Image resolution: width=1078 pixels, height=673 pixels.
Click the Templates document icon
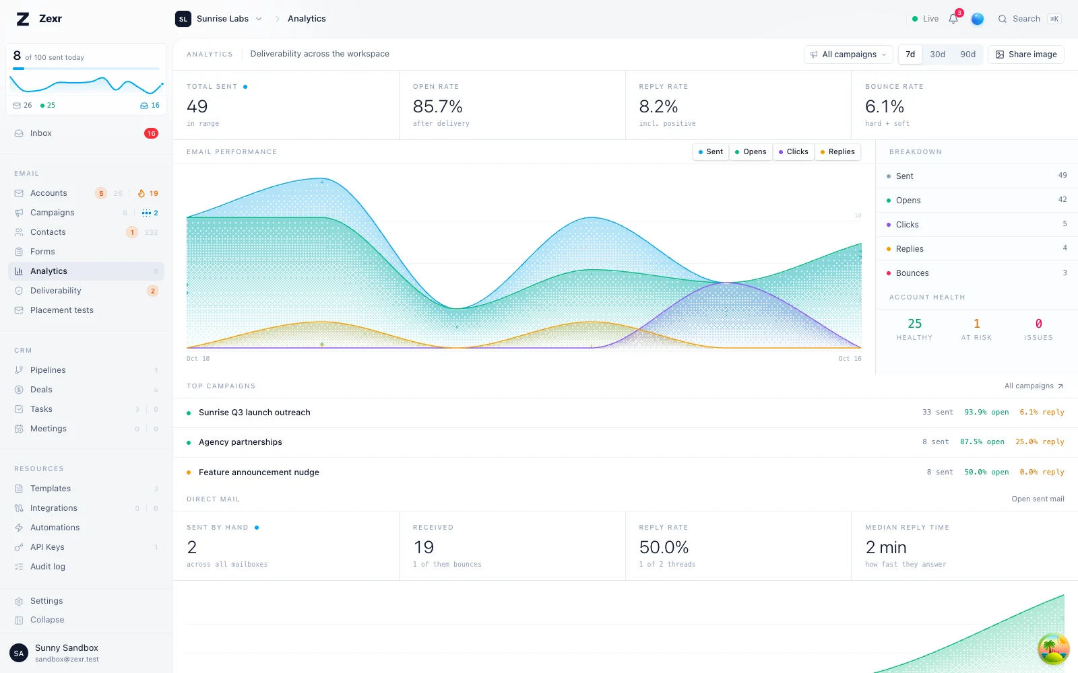19,489
